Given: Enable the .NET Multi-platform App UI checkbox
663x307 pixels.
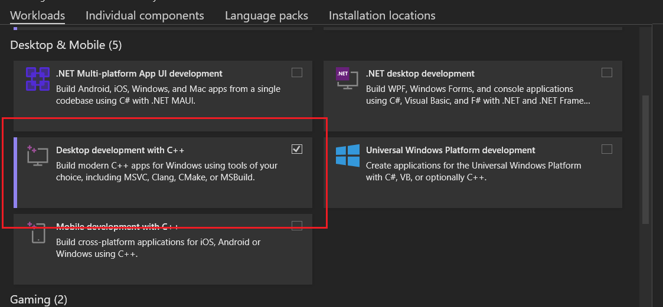Looking at the screenshot, I should tap(297, 72).
